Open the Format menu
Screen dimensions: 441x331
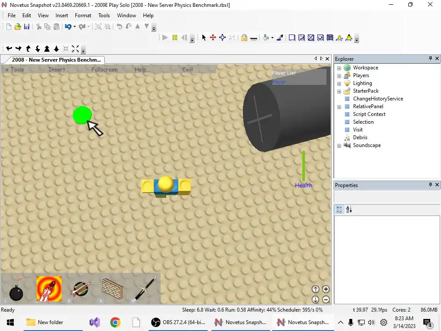click(x=83, y=16)
